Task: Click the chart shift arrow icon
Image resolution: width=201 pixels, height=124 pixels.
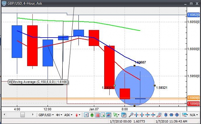Action: click(x=86, y=115)
